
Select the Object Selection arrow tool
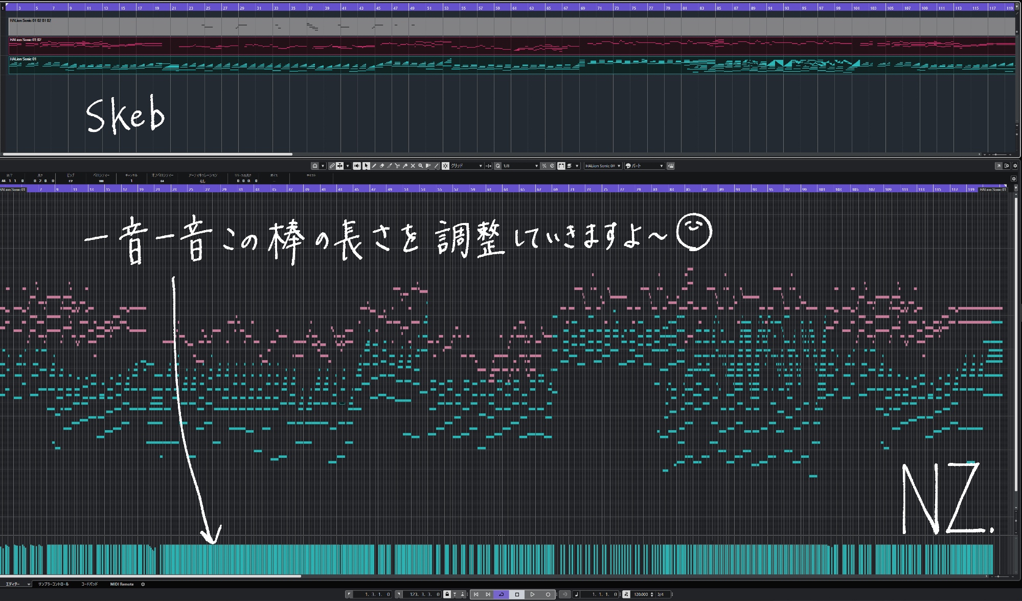[366, 166]
